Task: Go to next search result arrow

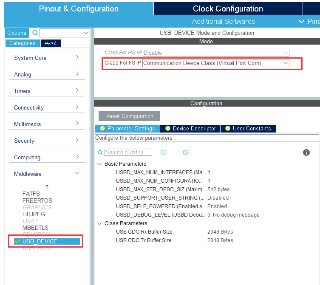Action: click(x=186, y=152)
